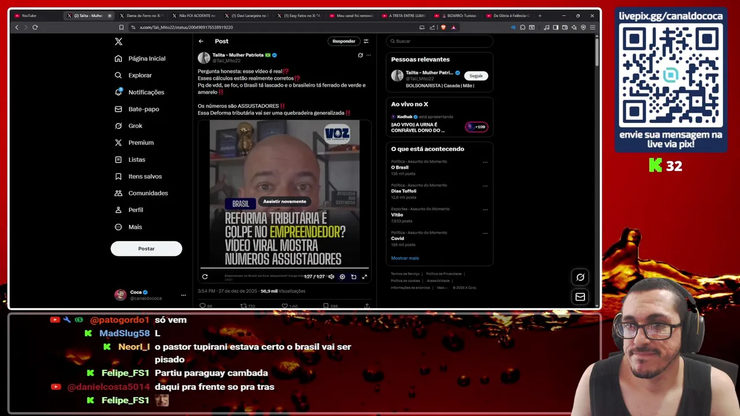Click Brave shields lion icon
The width and height of the screenshot is (740, 416).
[x=443, y=27]
